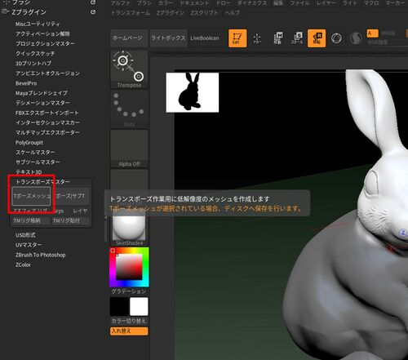Activate the Scale (スケール) transform icon
This screenshot has height=360, width=408.
[x=297, y=38]
